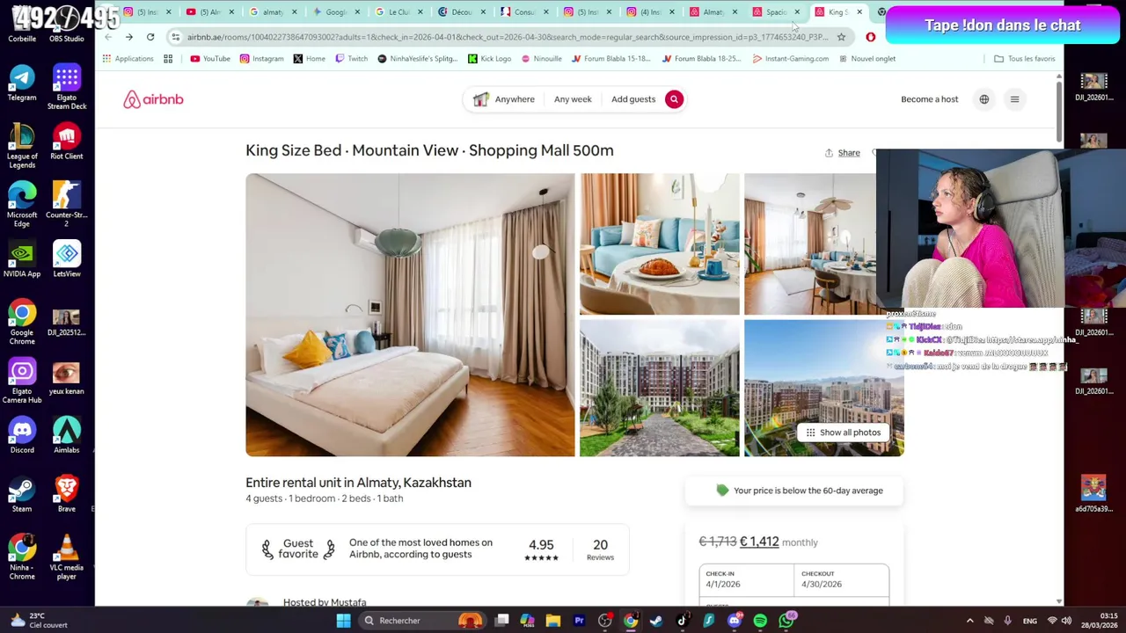Open the taskbar weather widget
Image resolution: width=1126 pixels, height=633 pixels.
point(37,621)
